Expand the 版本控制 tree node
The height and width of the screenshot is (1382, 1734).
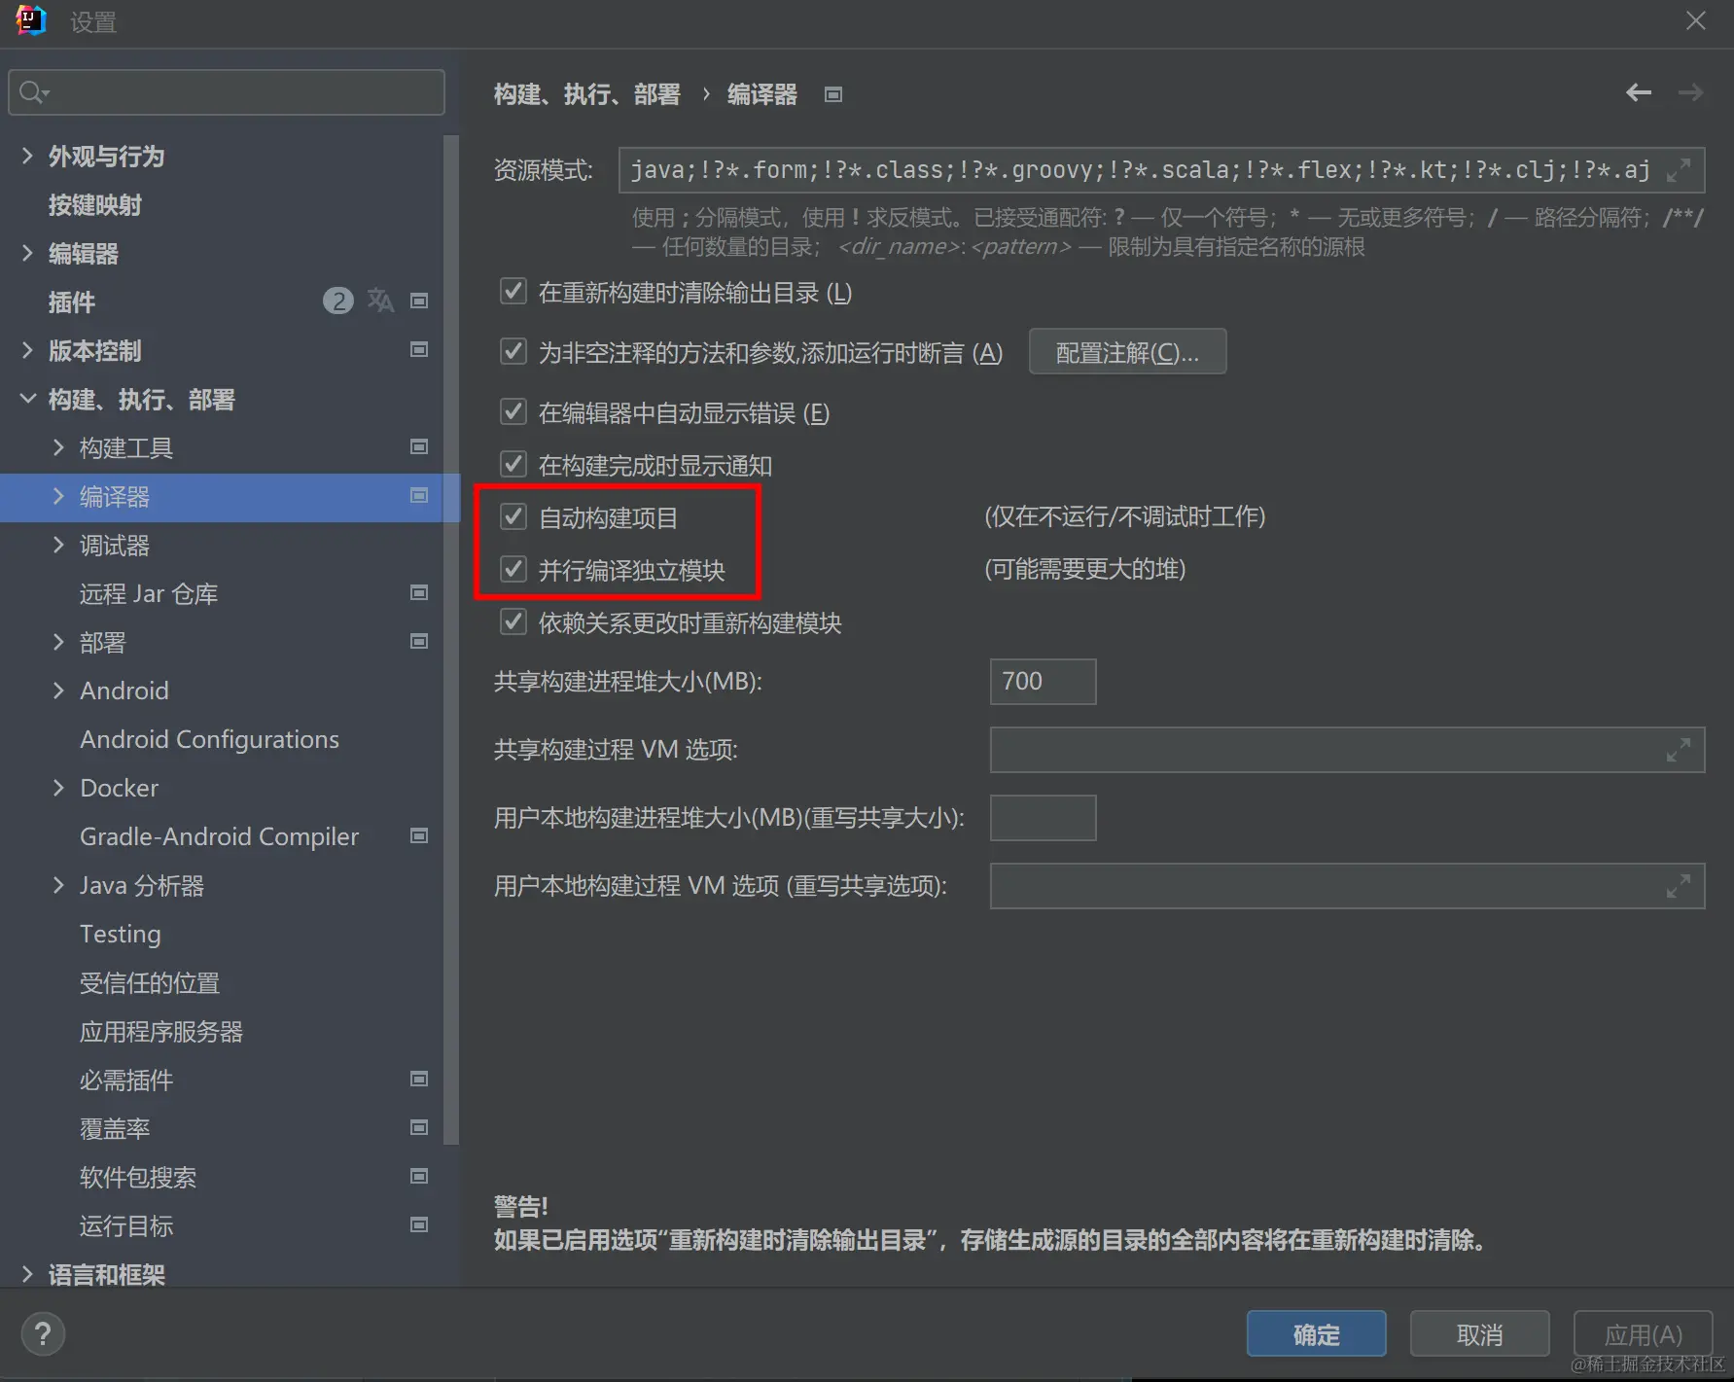27,350
